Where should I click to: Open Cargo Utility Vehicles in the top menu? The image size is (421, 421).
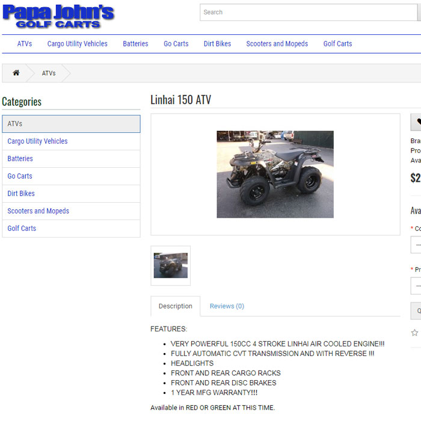pyautogui.click(x=77, y=44)
